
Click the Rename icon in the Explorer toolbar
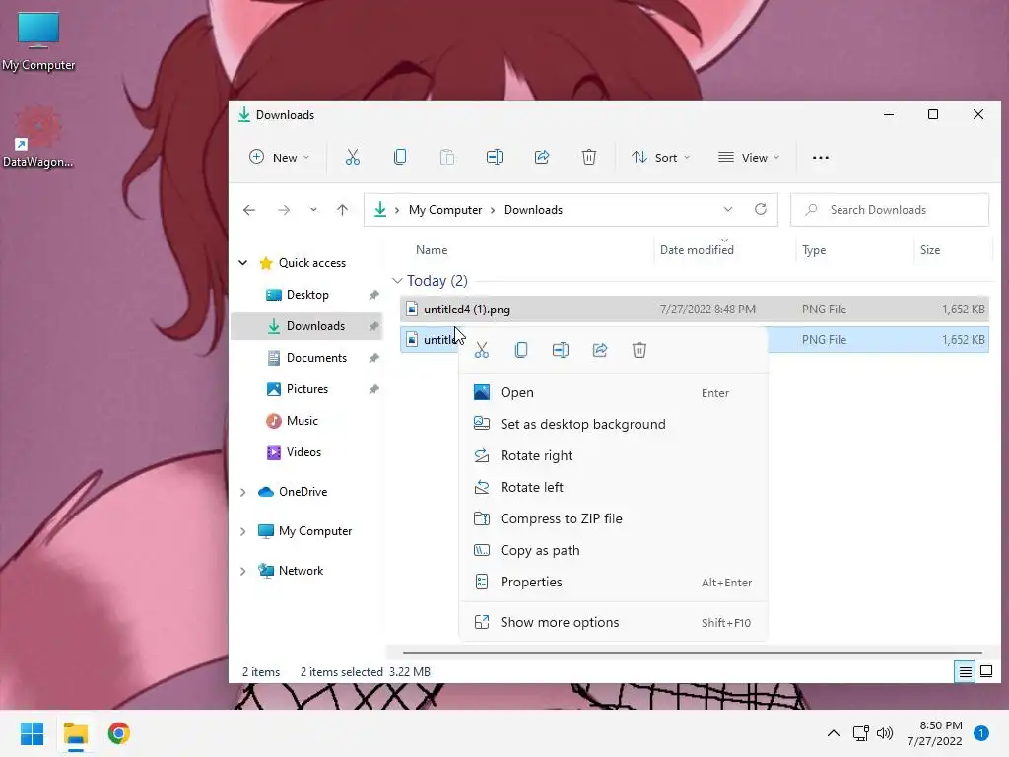point(495,157)
